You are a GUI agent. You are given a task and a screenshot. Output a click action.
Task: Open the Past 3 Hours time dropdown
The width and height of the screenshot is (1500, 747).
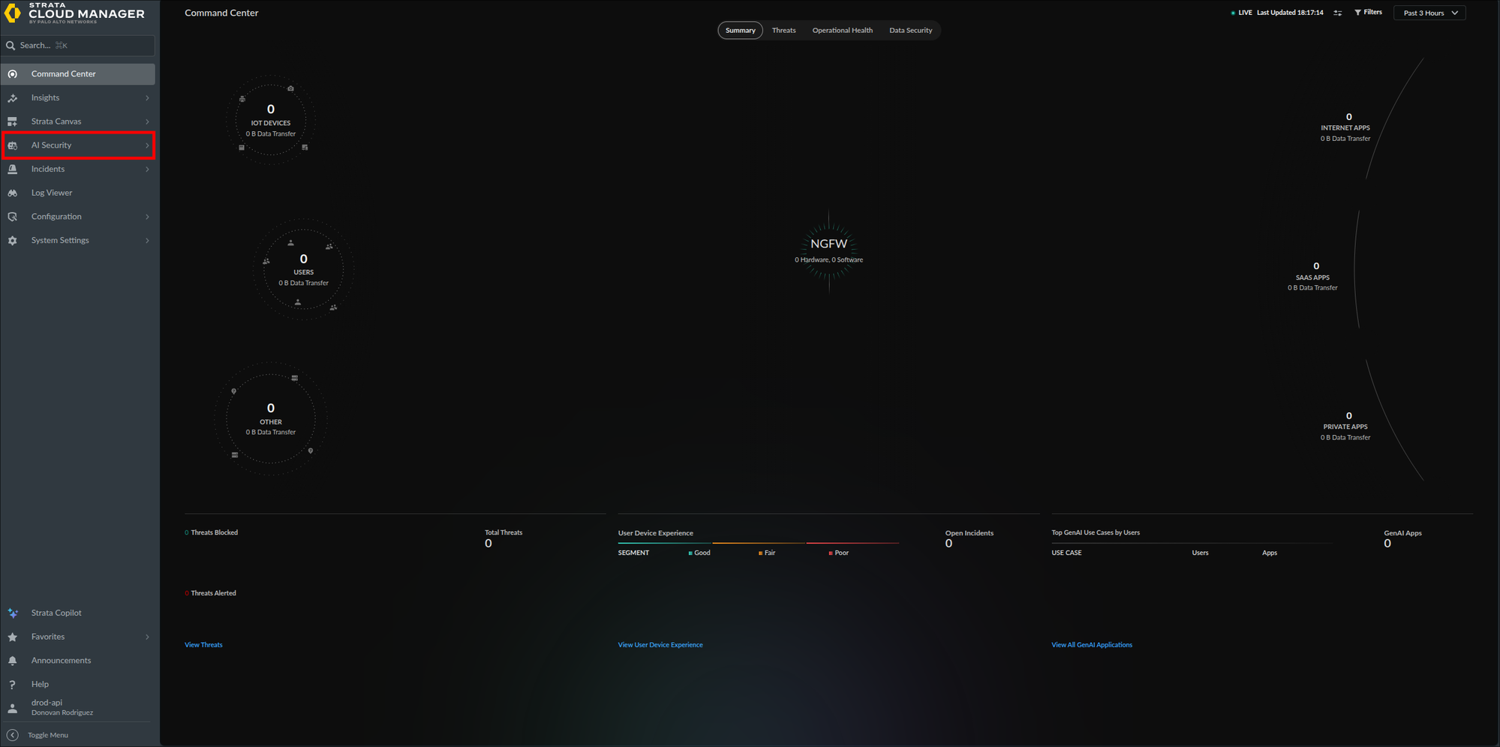pyautogui.click(x=1429, y=13)
